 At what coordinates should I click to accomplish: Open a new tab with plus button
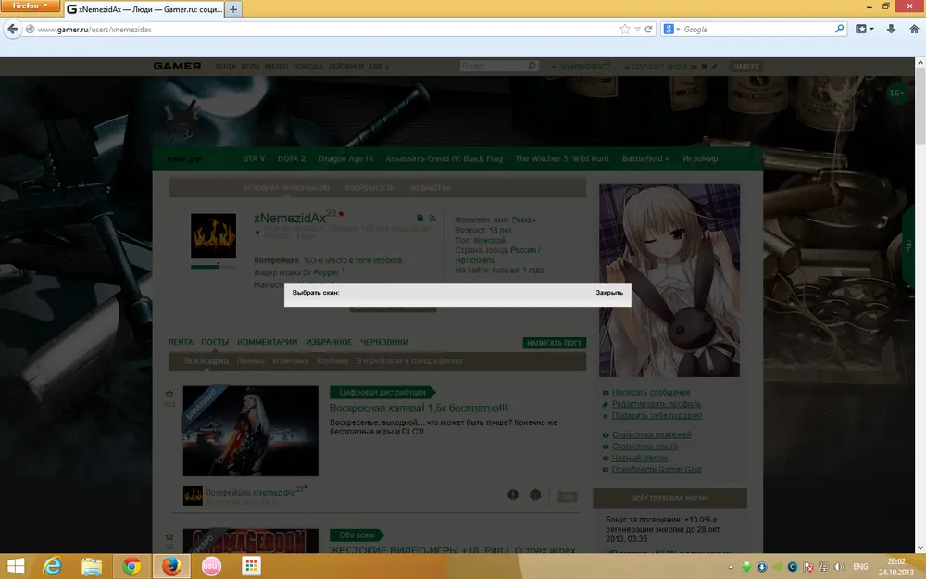pyautogui.click(x=233, y=10)
